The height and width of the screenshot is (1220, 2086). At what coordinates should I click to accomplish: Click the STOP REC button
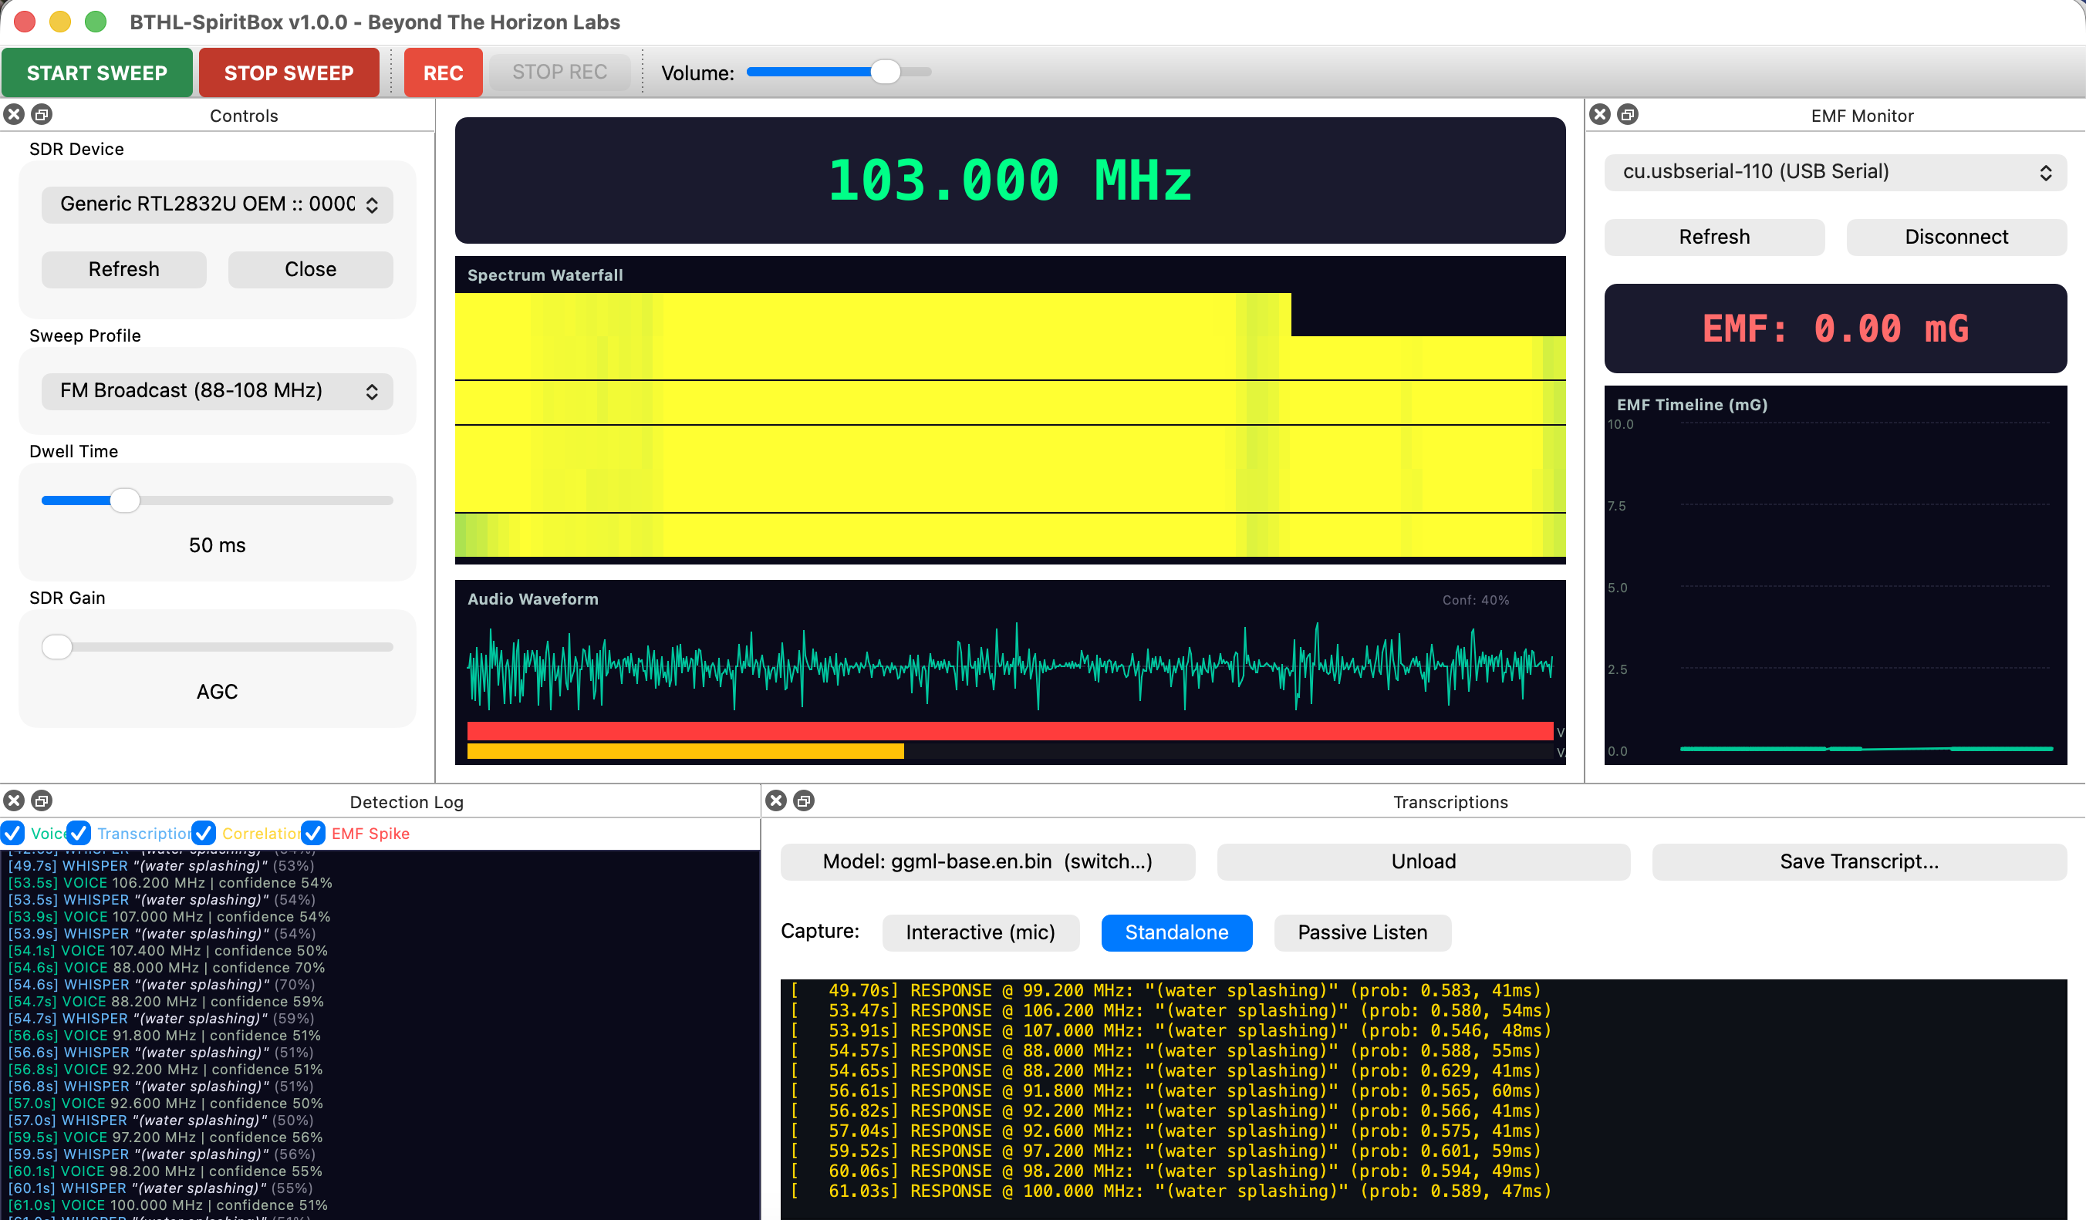pos(559,72)
